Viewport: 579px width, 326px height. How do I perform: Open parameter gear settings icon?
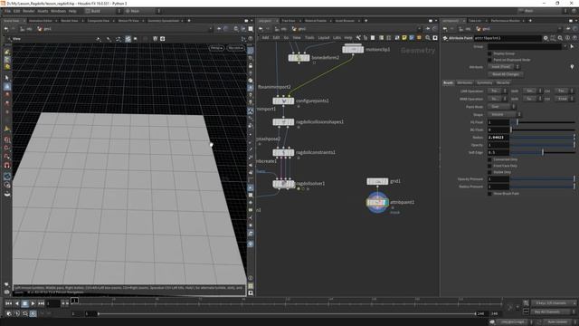click(546, 38)
